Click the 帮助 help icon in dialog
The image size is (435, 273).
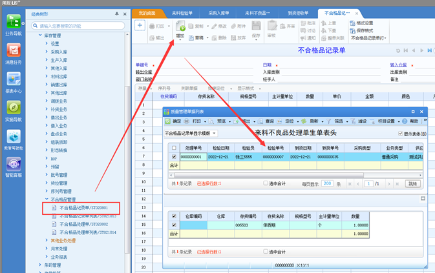coord(405,121)
